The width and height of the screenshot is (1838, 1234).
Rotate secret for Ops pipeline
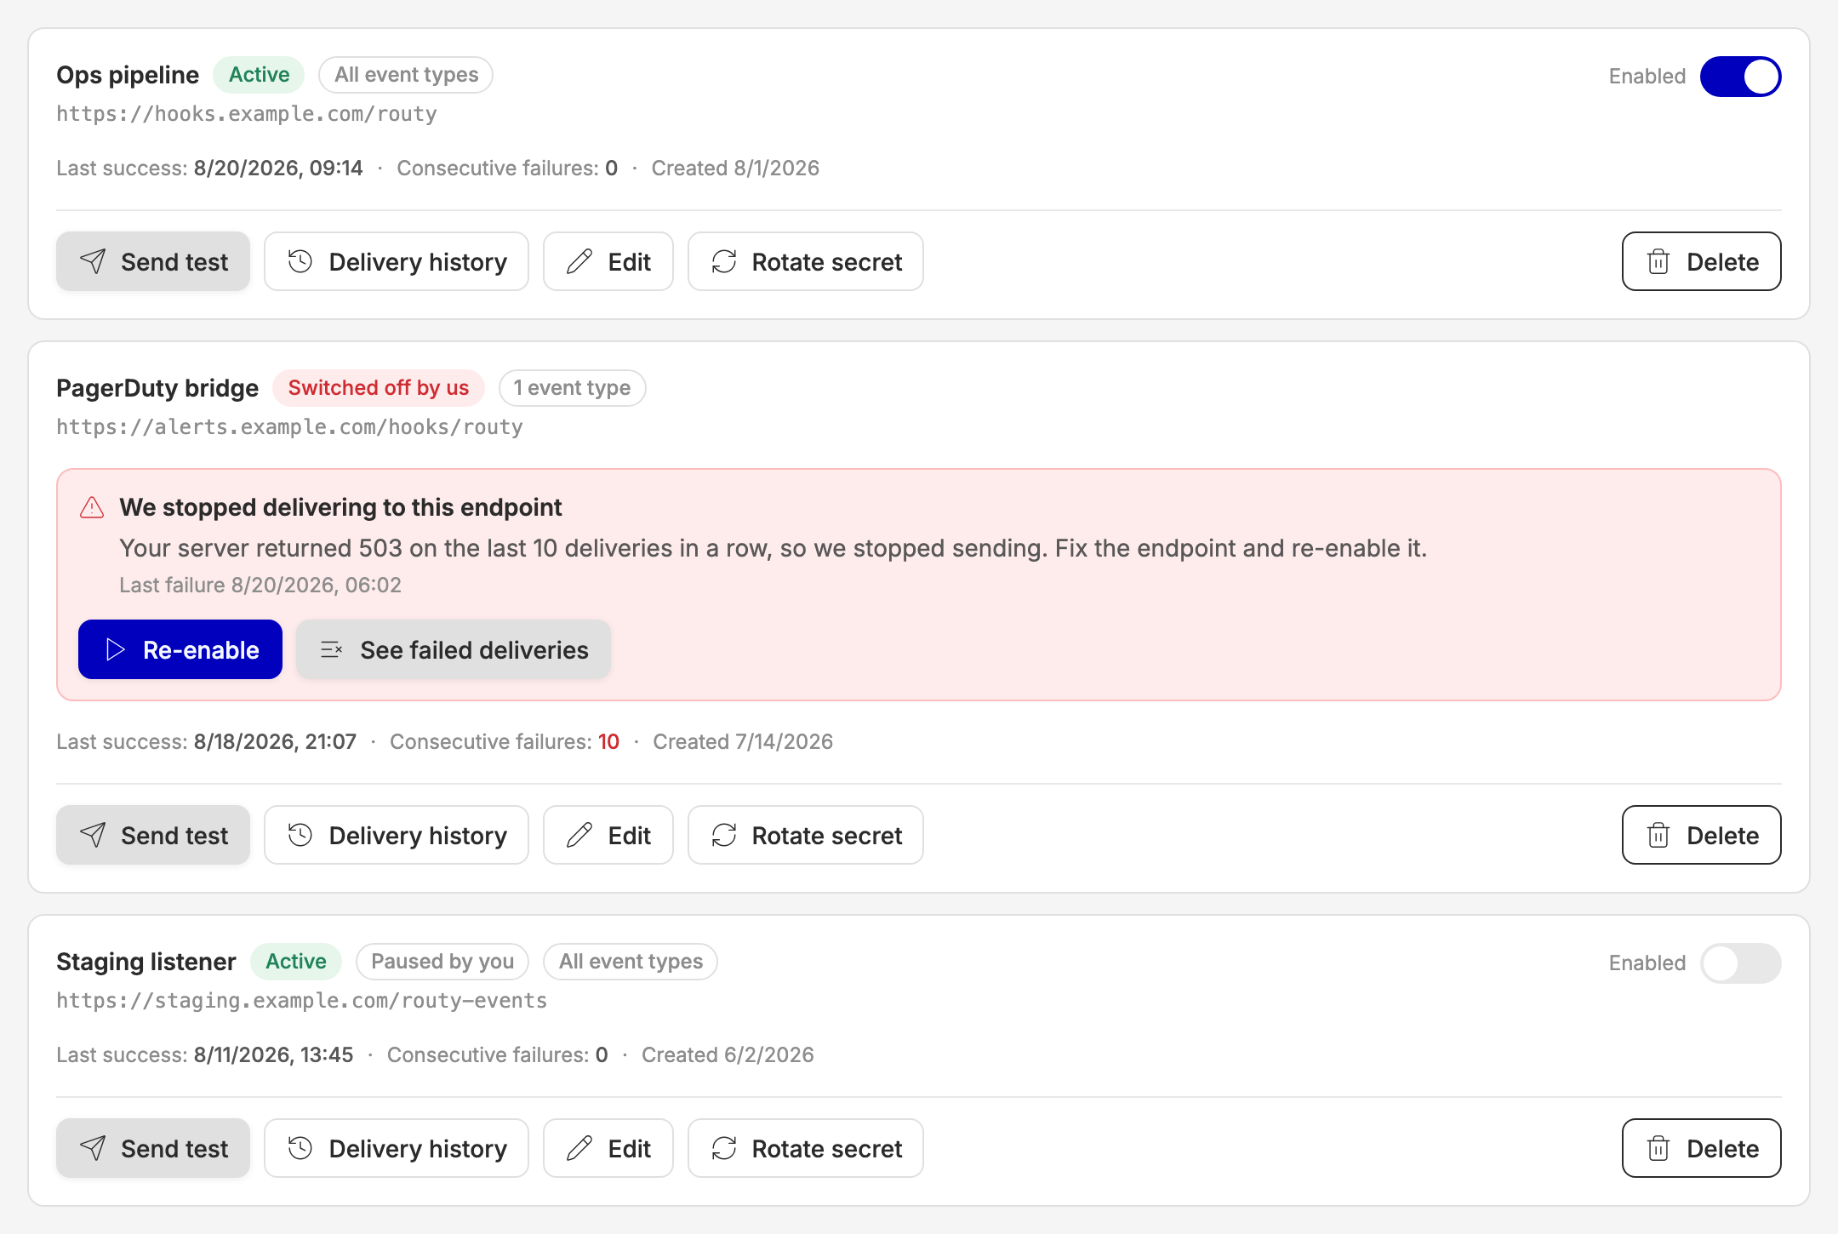pyautogui.click(x=806, y=261)
